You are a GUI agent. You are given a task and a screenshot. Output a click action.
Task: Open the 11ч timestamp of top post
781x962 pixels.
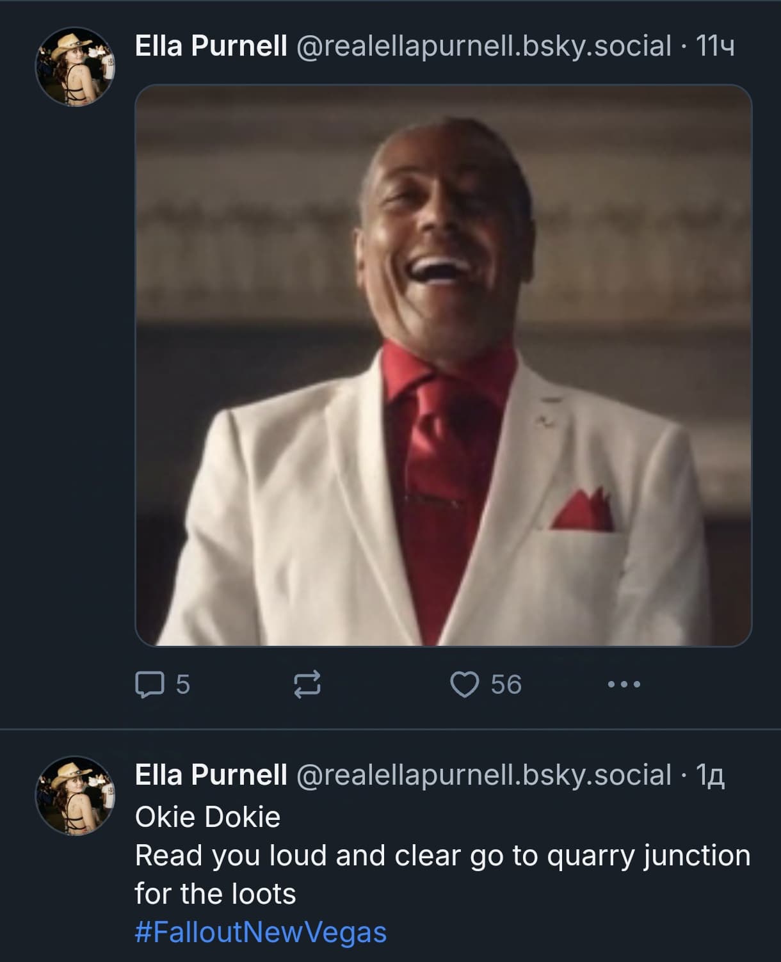pos(714,45)
